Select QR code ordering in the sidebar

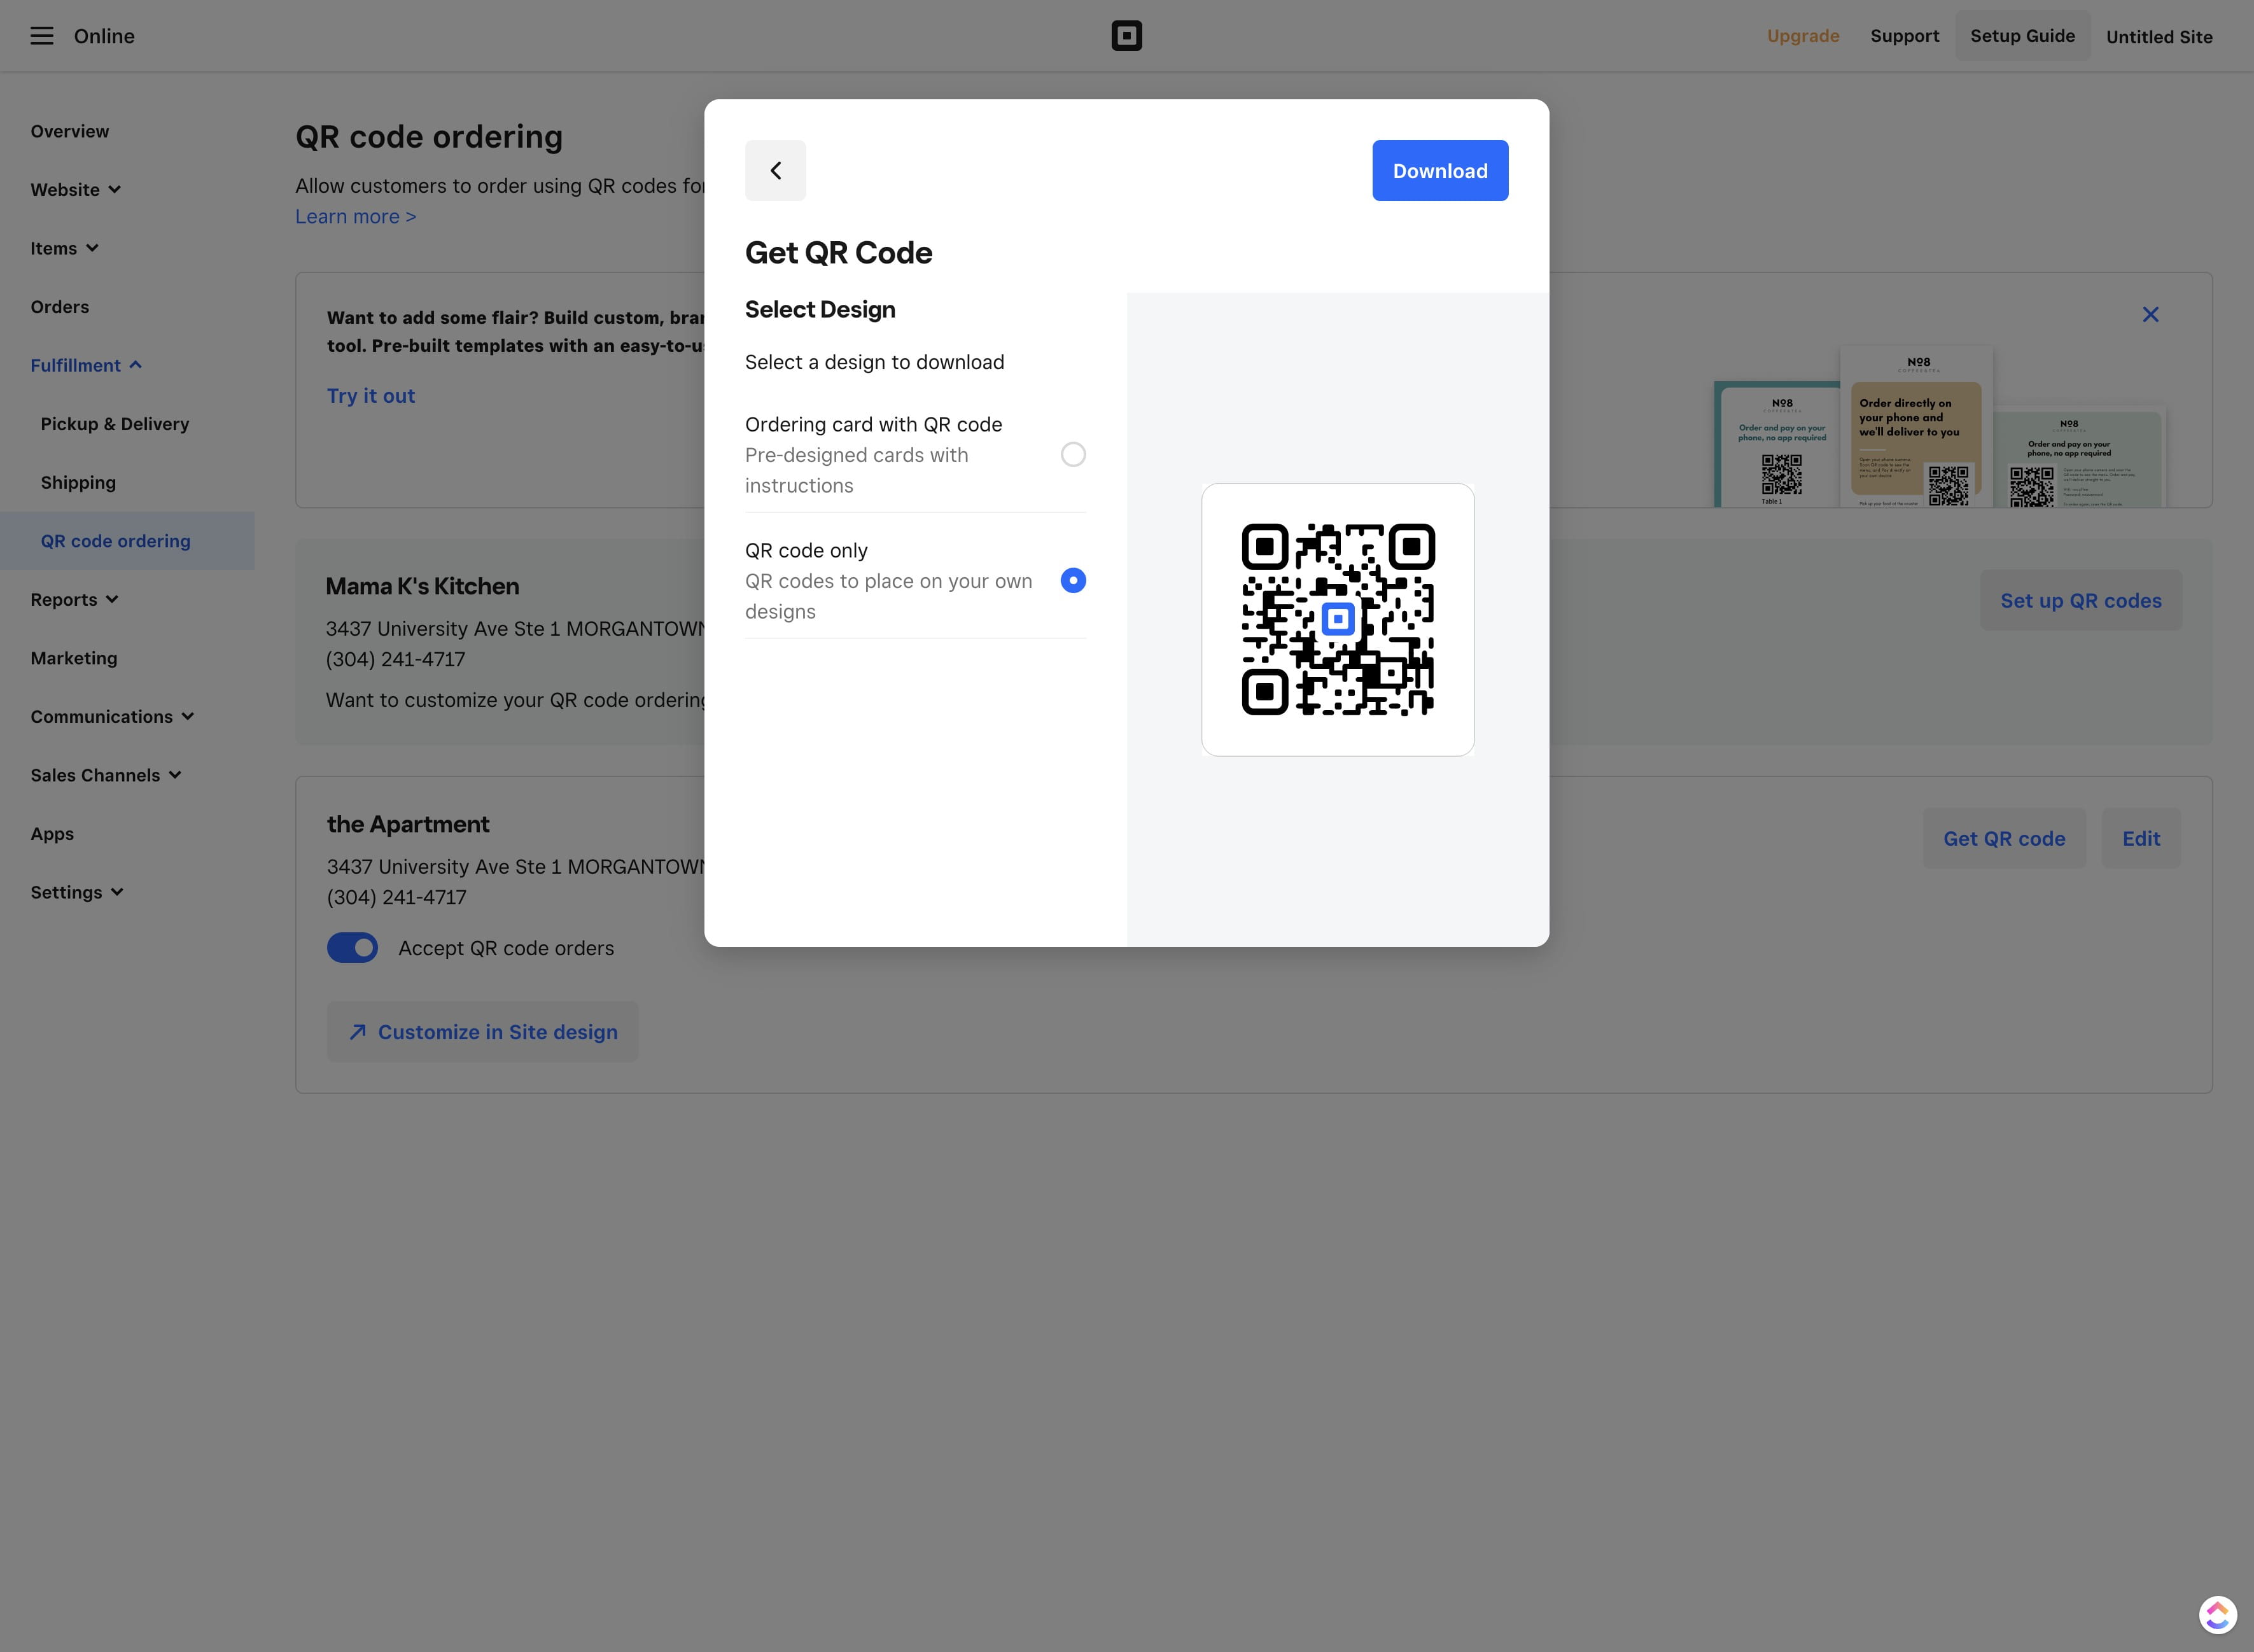coord(115,540)
